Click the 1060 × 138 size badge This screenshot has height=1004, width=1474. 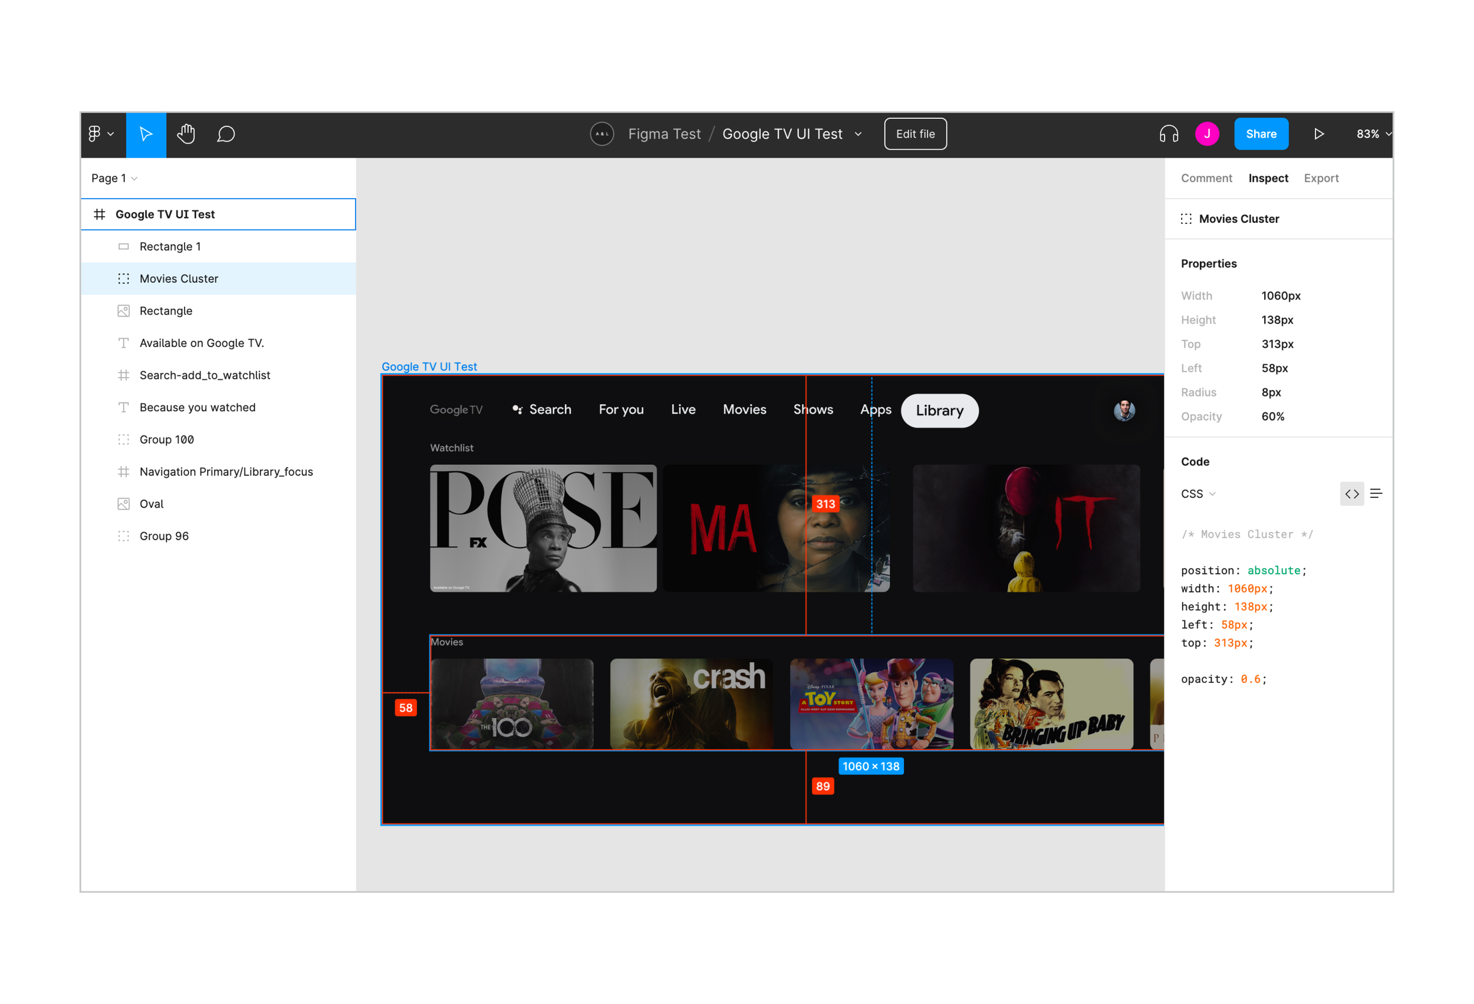click(x=870, y=767)
